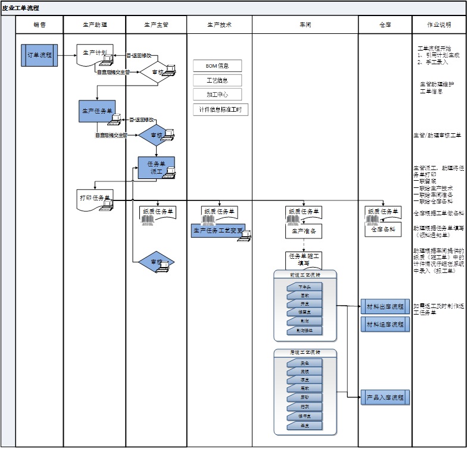This screenshot has height=449, width=468.
Task: Click the 加工中心 box
Action: [x=217, y=94]
